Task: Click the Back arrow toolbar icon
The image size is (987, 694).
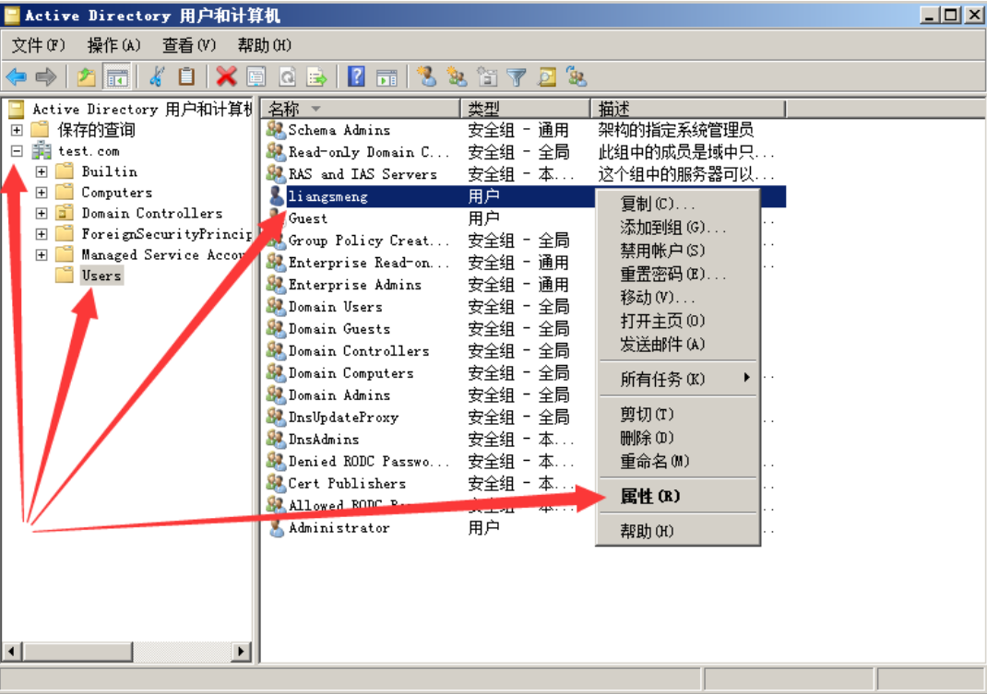Action: 17,77
